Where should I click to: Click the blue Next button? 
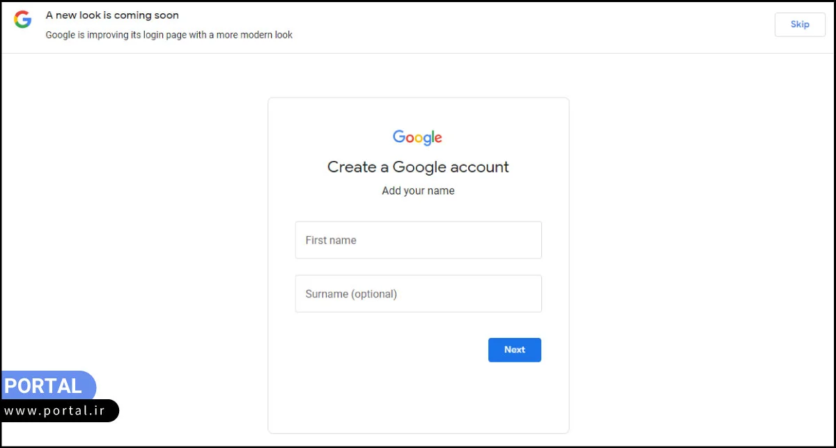pyautogui.click(x=514, y=350)
